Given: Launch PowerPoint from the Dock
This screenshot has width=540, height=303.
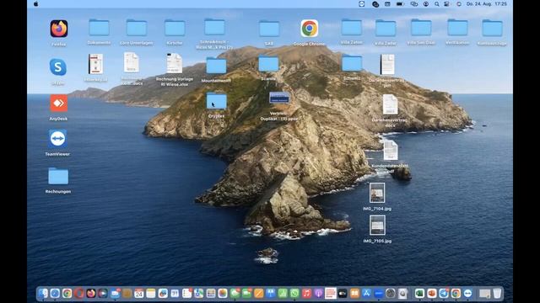Looking at the screenshot, I should pyautogui.click(x=431, y=294).
